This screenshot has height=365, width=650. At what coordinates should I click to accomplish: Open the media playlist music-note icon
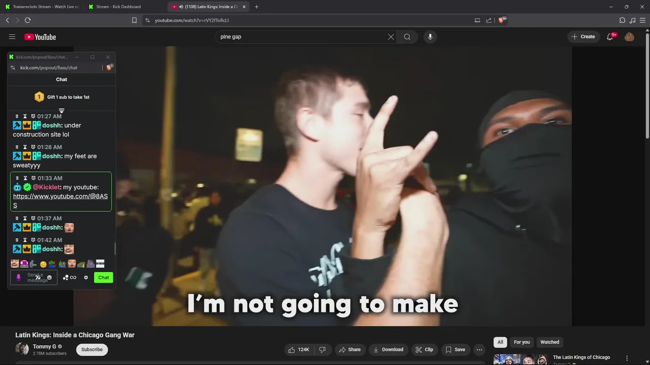(x=632, y=20)
